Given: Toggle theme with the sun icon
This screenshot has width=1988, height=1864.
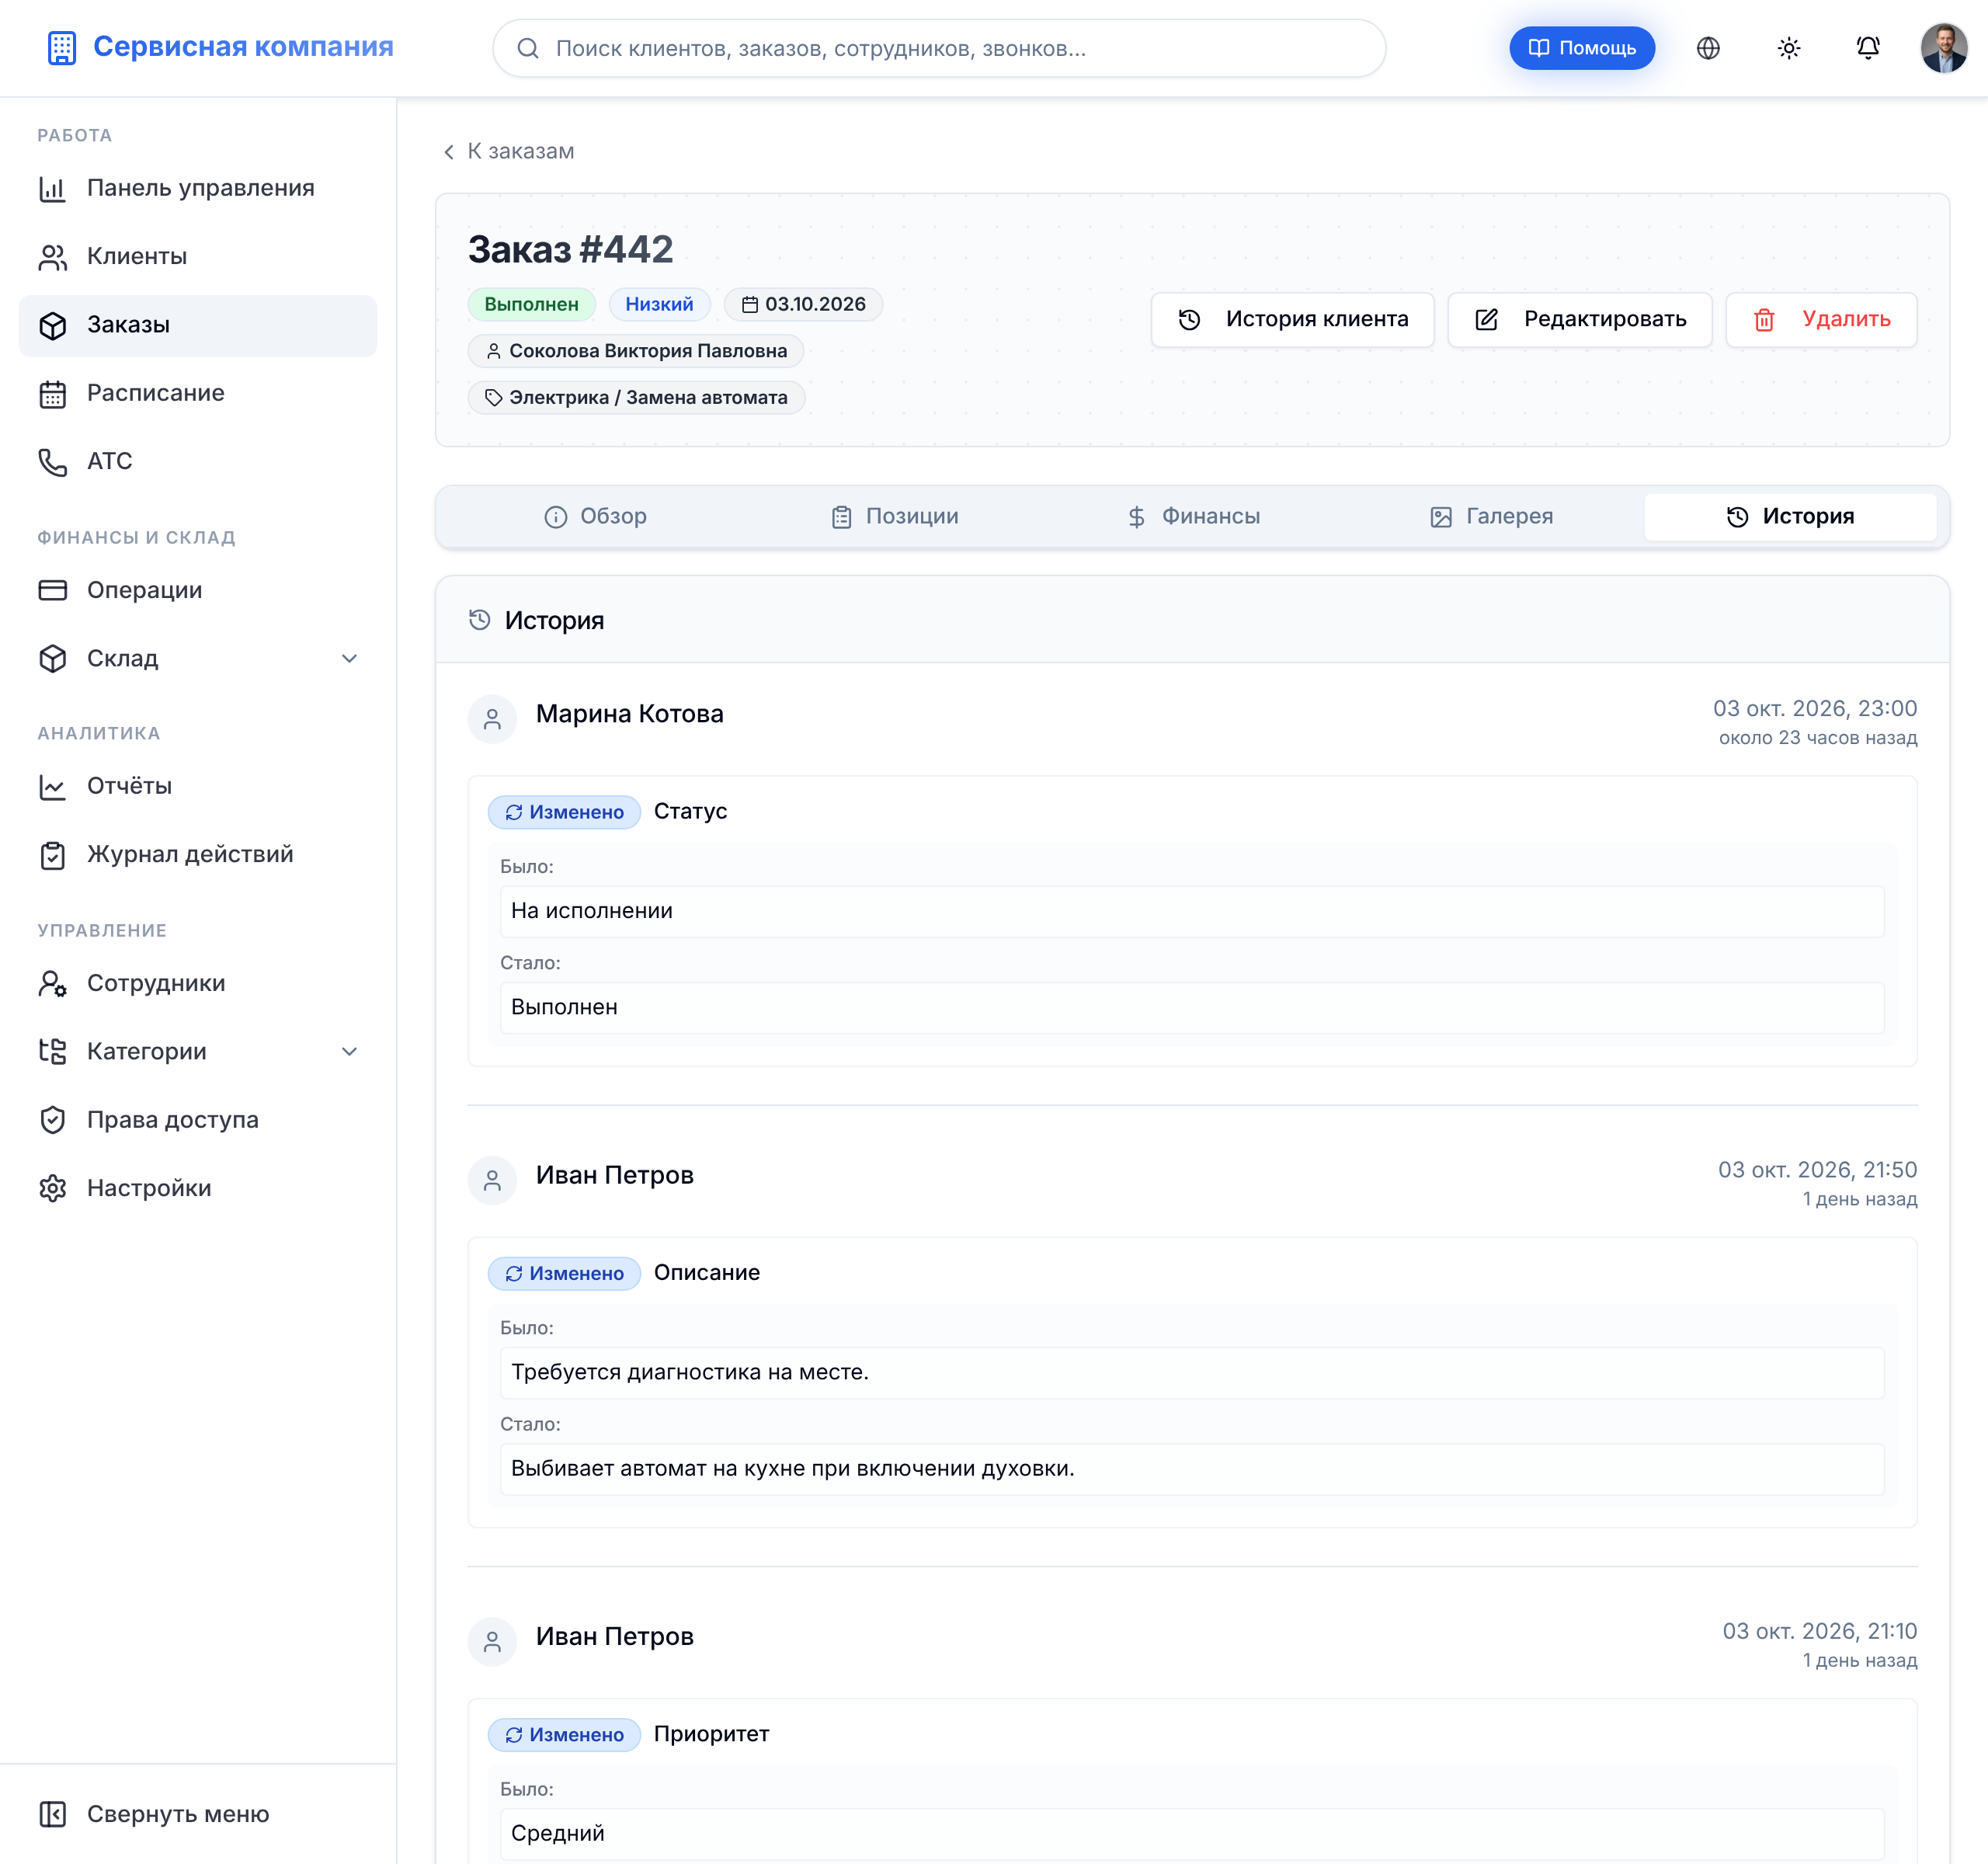Looking at the screenshot, I should [x=1788, y=48].
